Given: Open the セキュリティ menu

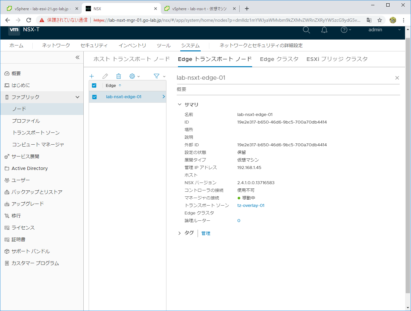Looking at the screenshot, I should tap(94, 45).
